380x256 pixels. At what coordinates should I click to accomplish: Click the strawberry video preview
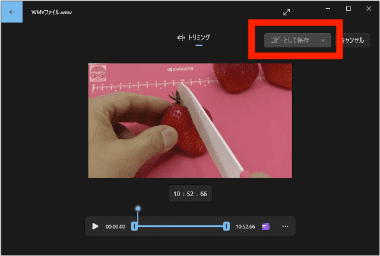190,120
